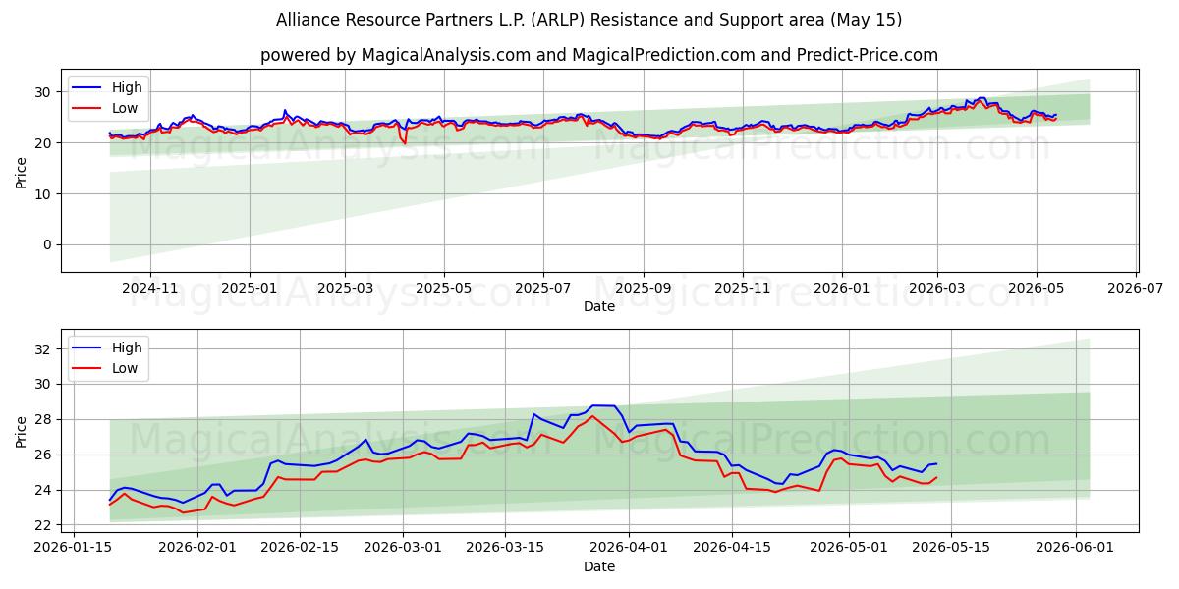Image resolution: width=1179 pixels, height=589 pixels.
Task: Click the 'powered by MagicalAnalysis.com' subtitle line
Action: click(599, 55)
